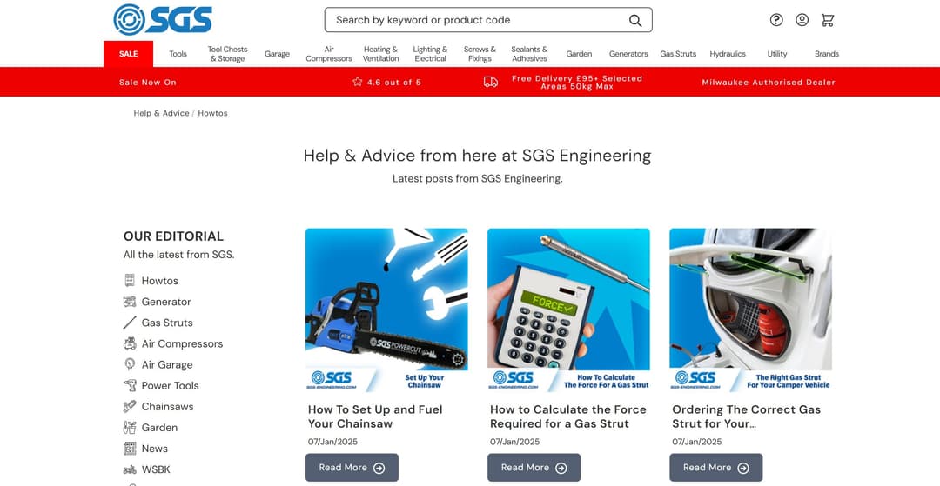The image size is (940, 486).
Task: Open the Garden editorial category link
Action: (x=159, y=428)
